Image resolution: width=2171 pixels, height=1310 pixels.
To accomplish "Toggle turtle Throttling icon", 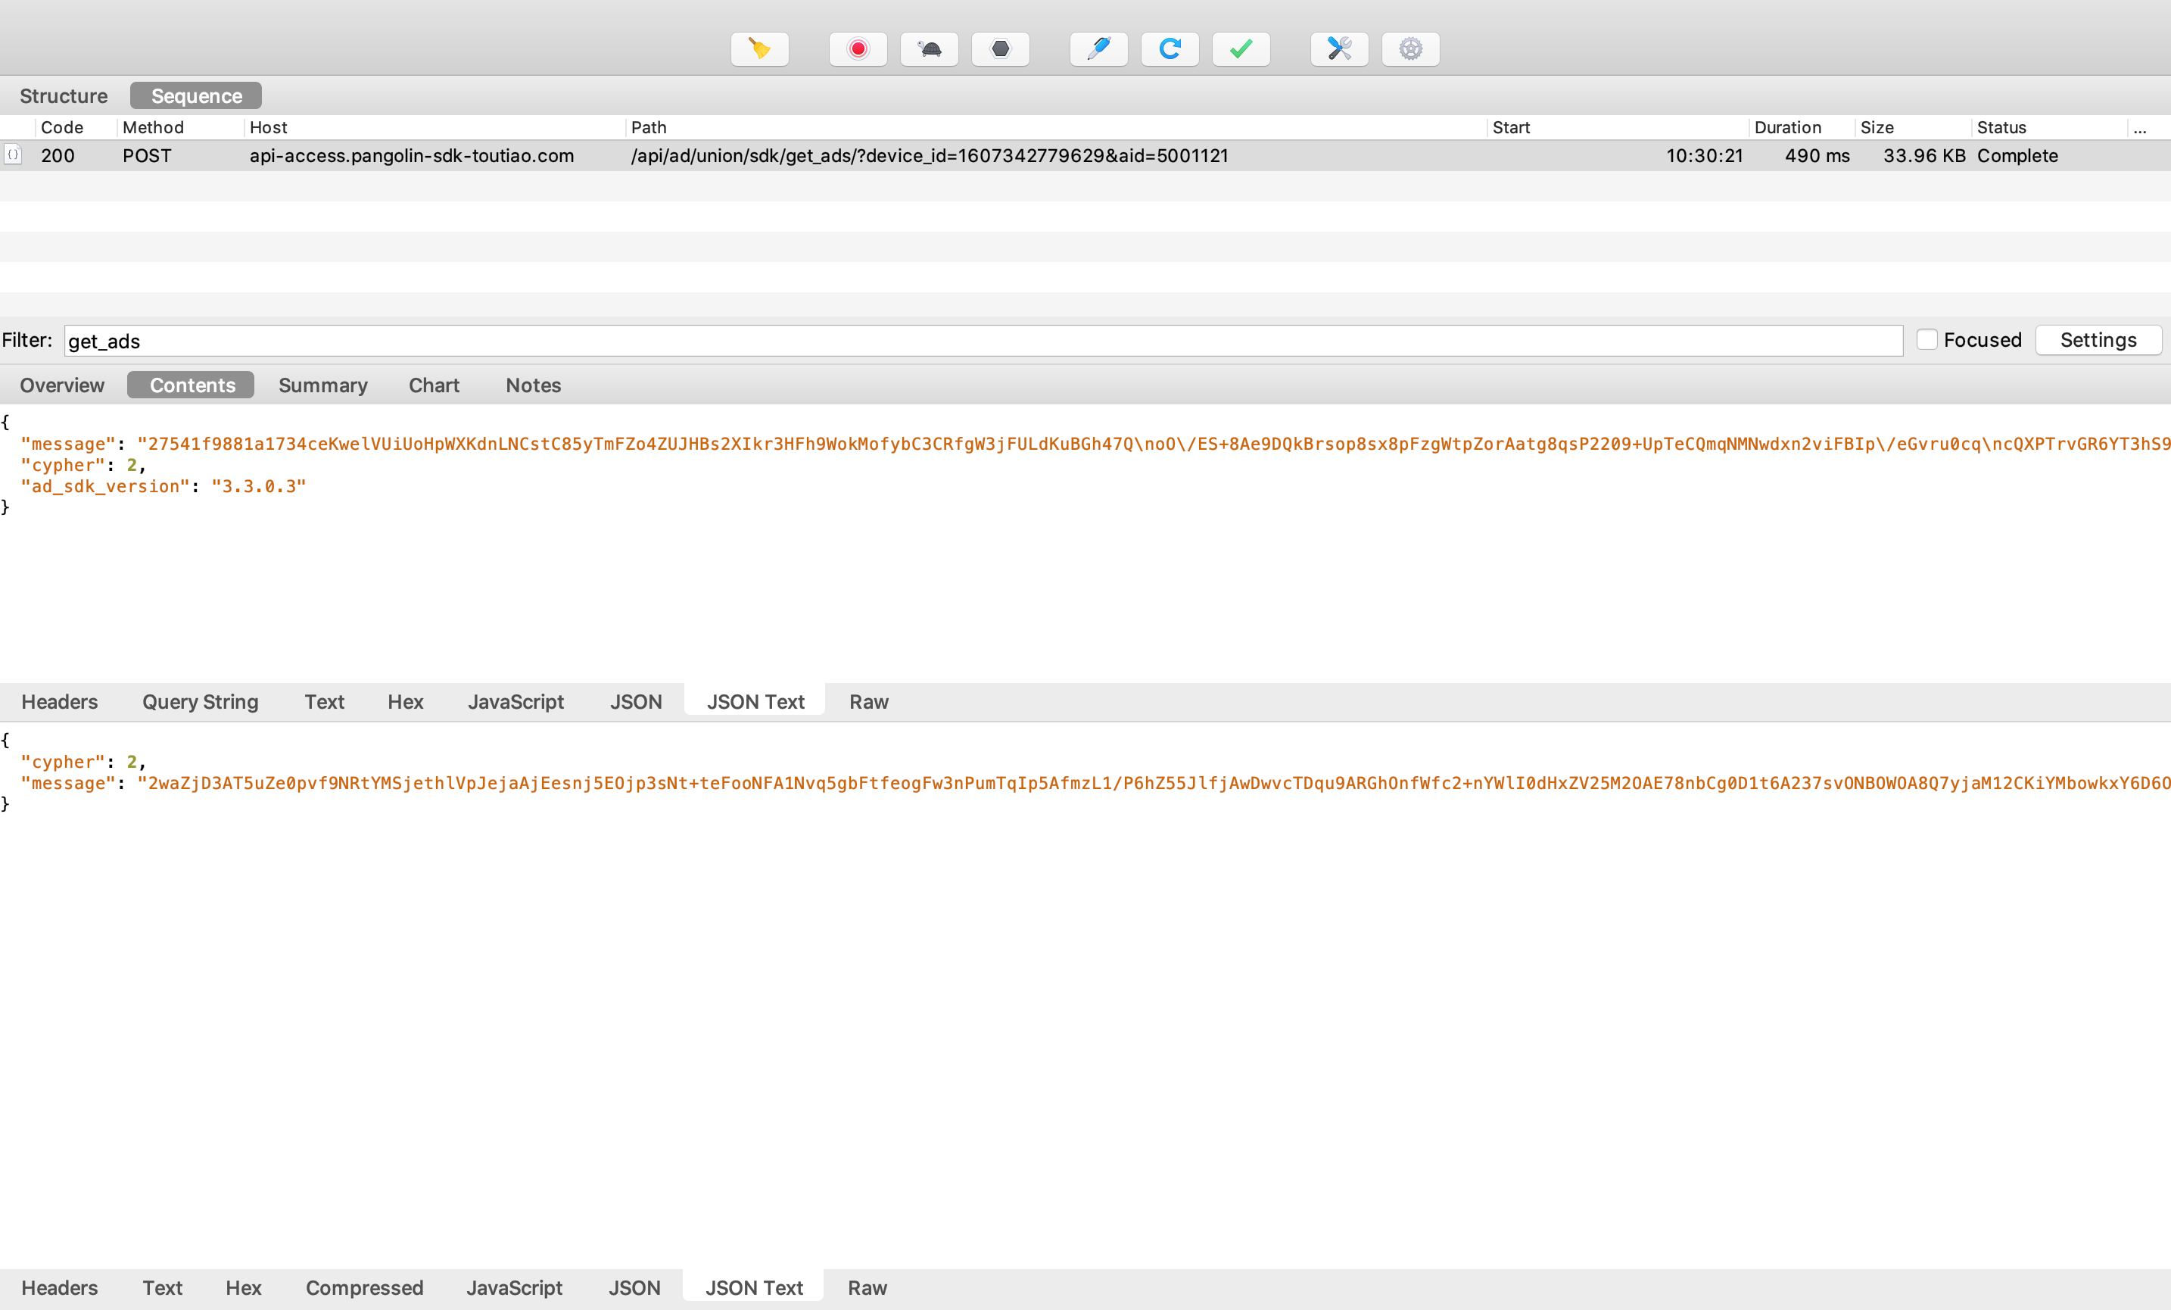I will pos(929,49).
